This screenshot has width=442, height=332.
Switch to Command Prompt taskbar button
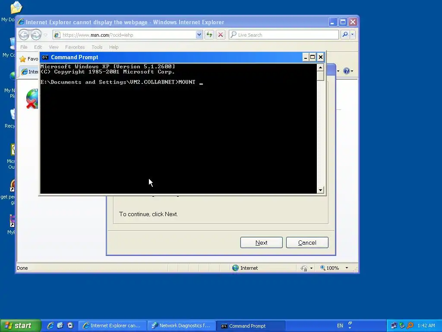click(251, 326)
